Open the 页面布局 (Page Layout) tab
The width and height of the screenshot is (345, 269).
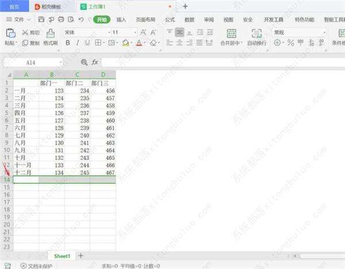click(x=145, y=20)
